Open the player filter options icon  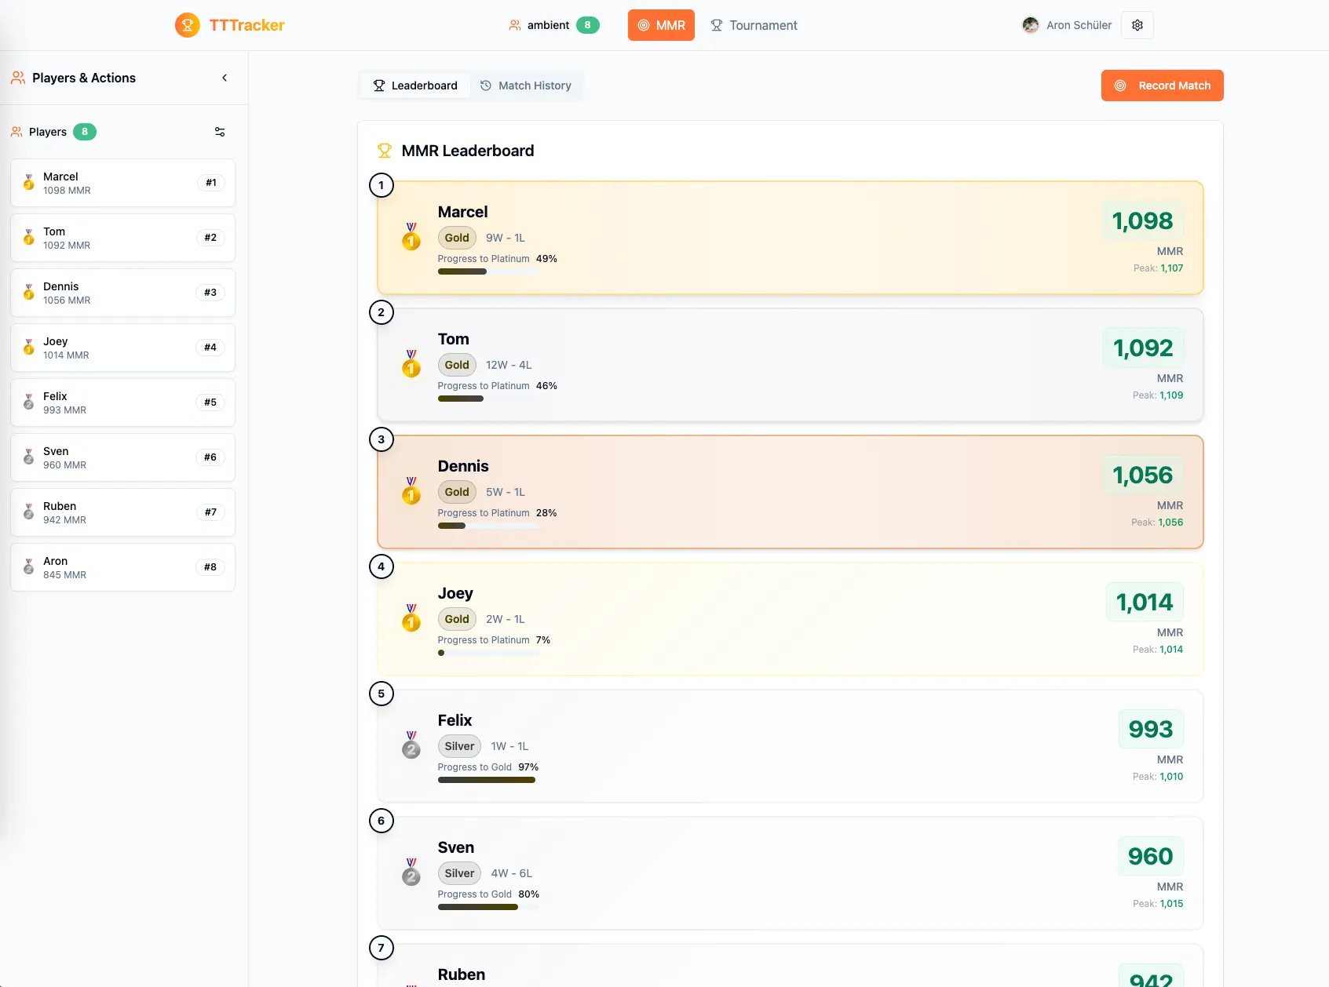pyautogui.click(x=220, y=131)
